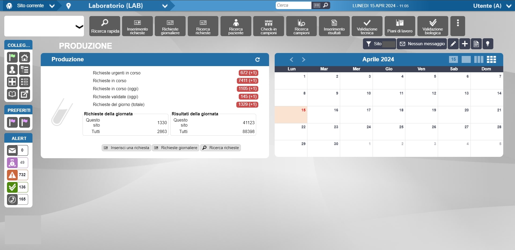515x250 pixels.
Task: Click the refresh icon in Produzione panel
Action: point(257,59)
